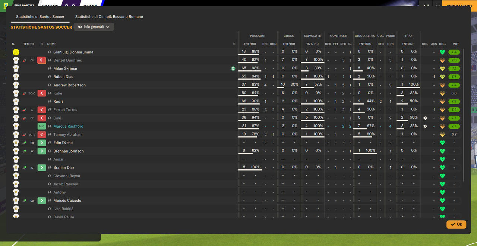The width and height of the screenshot is (477, 246).
Task: Switch to Statistiche di Olimpik Bassano Romano tab
Action: click(x=109, y=17)
